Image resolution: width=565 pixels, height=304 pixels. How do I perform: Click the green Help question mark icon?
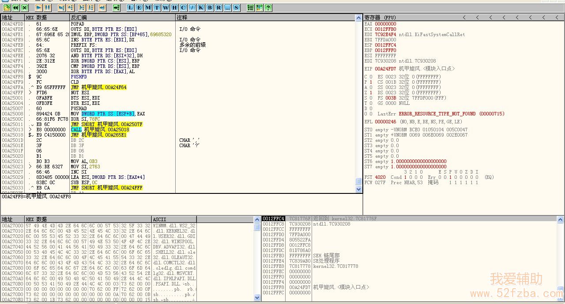click(268, 7)
